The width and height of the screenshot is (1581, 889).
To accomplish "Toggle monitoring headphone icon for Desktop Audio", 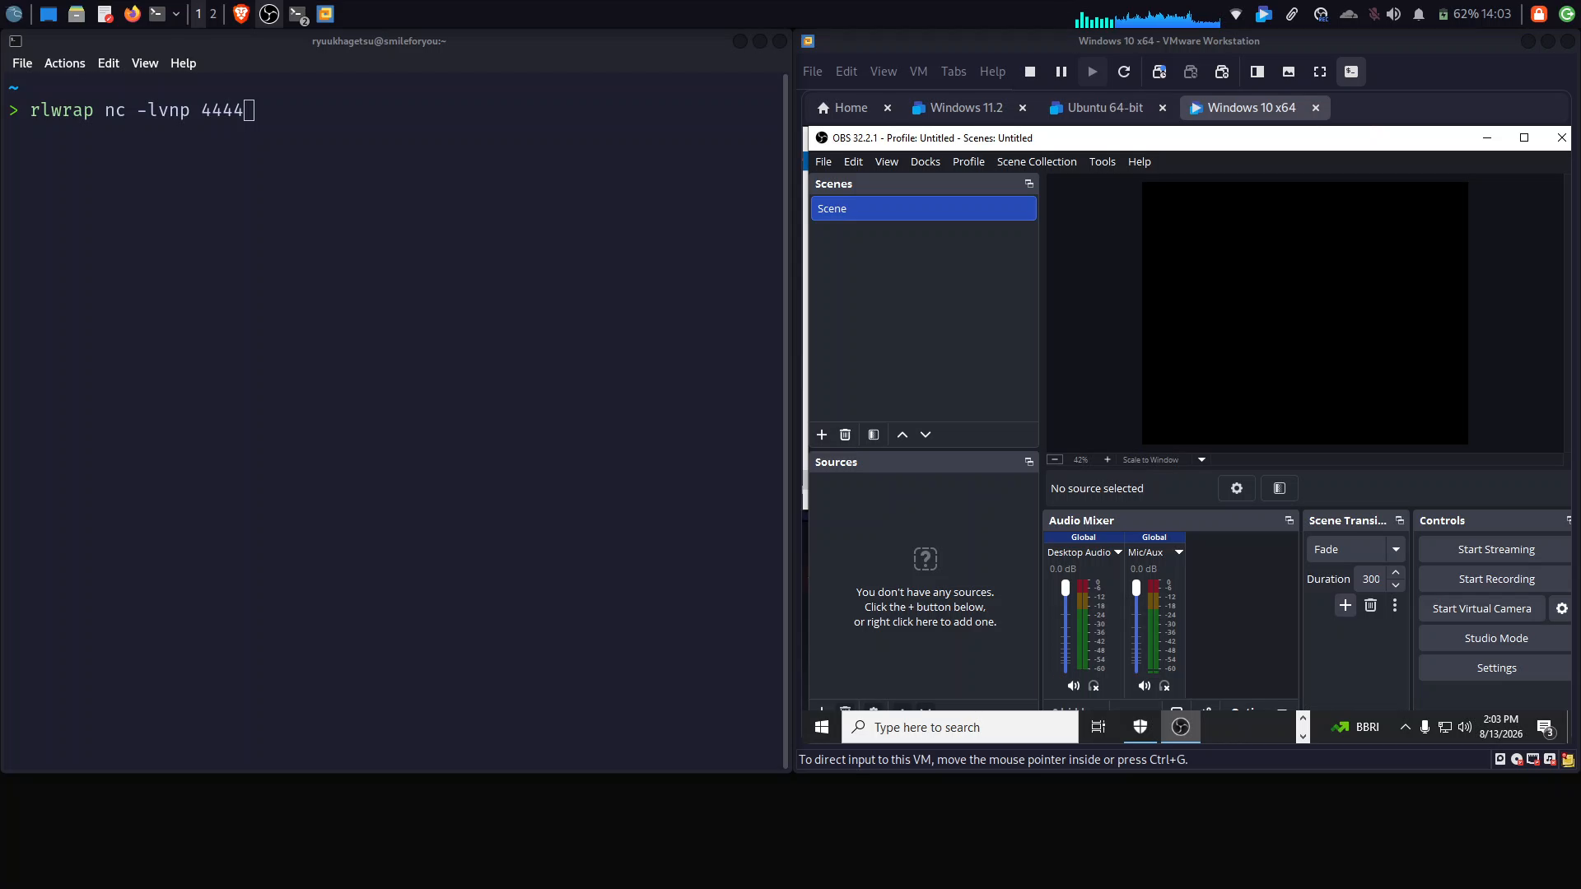I will pos(1094,686).
